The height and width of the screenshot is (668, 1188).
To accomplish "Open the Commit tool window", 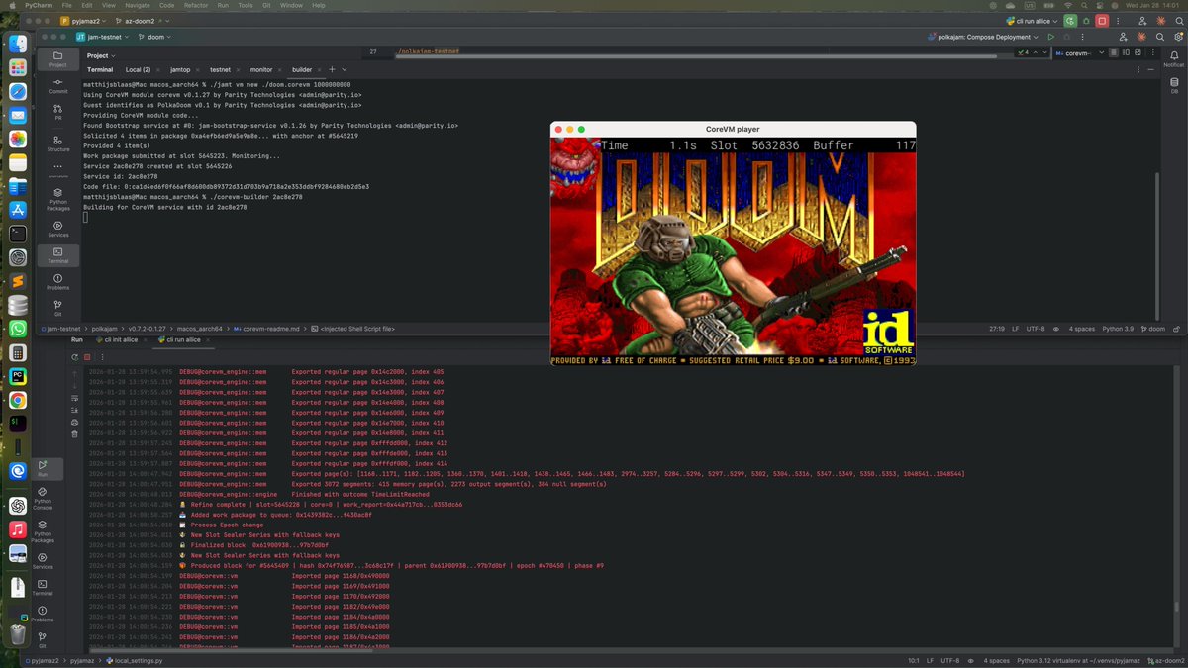I will pyautogui.click(x=57, y=85).
